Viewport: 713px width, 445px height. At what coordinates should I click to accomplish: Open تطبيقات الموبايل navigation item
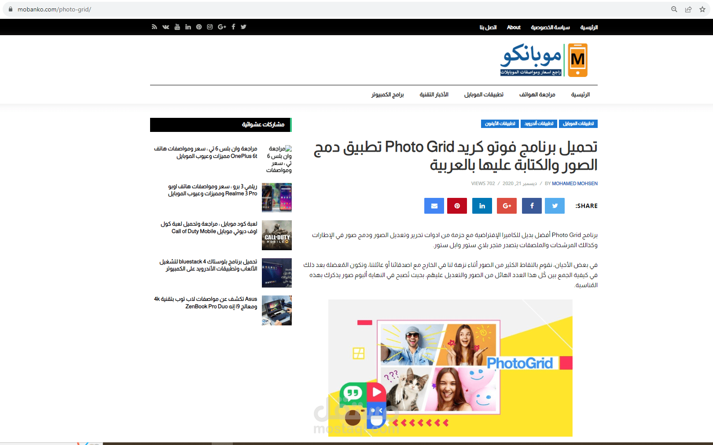point(484,95)
